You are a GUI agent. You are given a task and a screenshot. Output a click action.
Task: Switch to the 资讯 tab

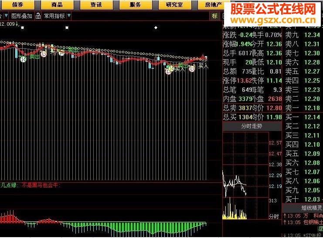[96, 5]
